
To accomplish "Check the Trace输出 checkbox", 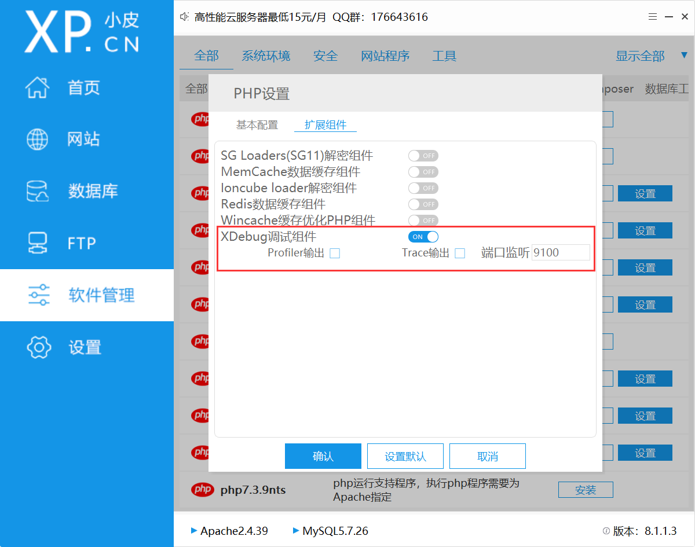I will (460, 253).
